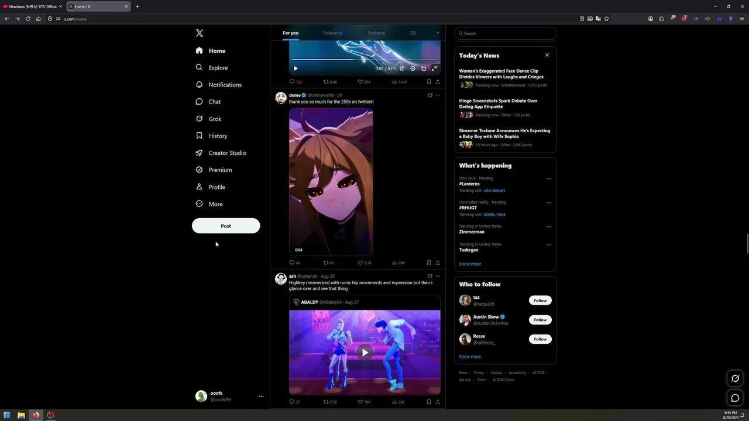This screenshot has width=749, height=421.
Task: Switch to the ZXL timeline tab
Action: [x=414, y=33]
